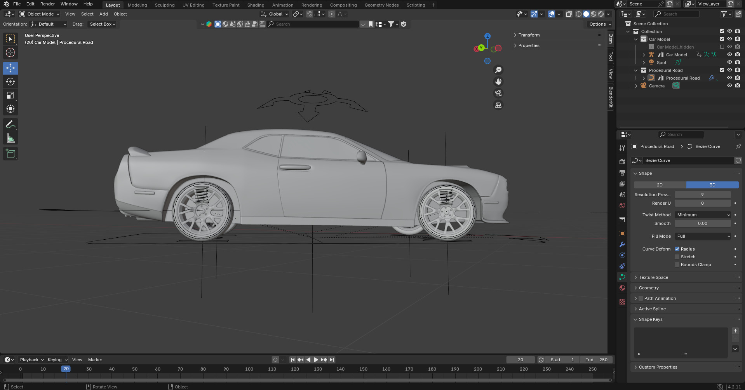Activate the Move tool
Screen dimensions: 745x390
[10, 68]
